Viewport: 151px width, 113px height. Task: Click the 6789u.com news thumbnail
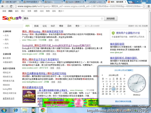(x=29, y=96)
